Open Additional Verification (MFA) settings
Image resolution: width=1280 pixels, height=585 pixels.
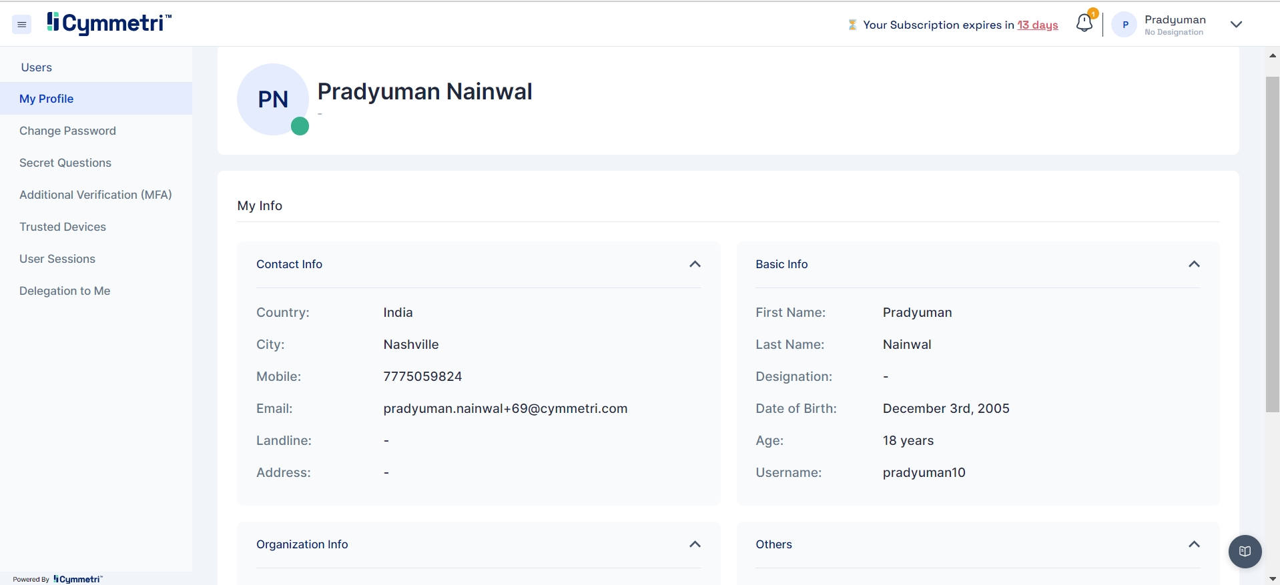[x=95, y=195]
